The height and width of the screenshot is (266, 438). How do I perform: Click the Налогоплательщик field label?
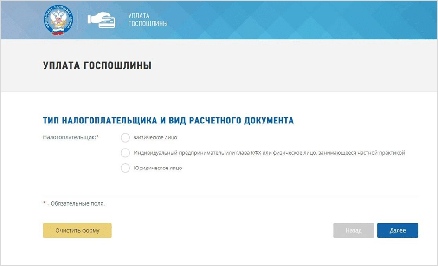pyautogui.click(x=69, y=137)
